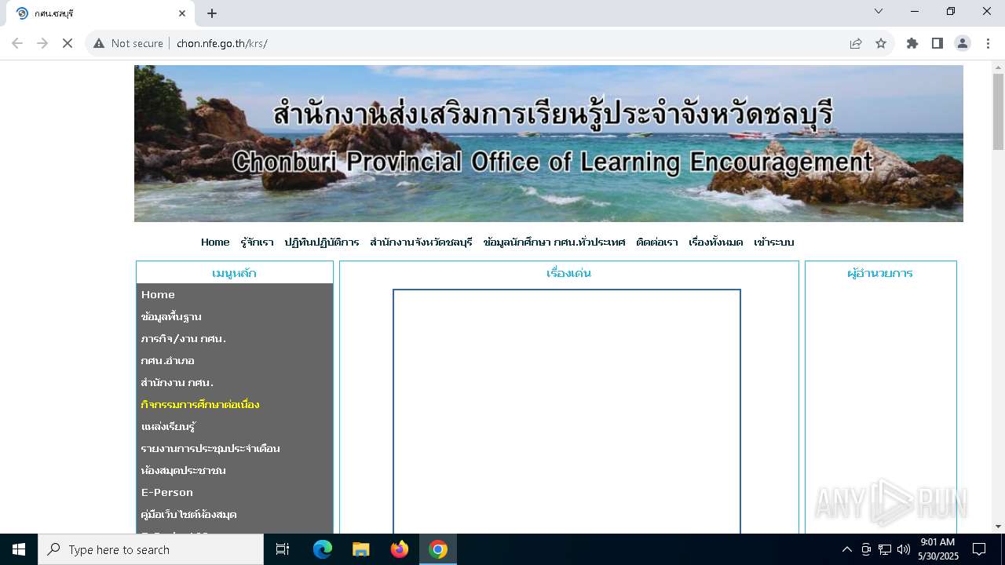Select คู่มือเว็บไซต์ห้องสมุด in sidebar menu
The height and width of the screenshot is (565, 1005).
tap(235, 514)
